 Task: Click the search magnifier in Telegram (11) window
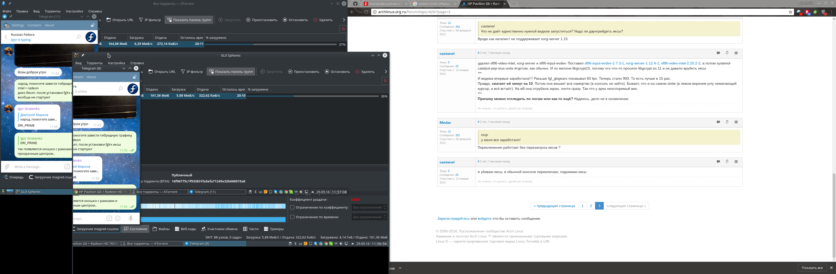(78, 37)
